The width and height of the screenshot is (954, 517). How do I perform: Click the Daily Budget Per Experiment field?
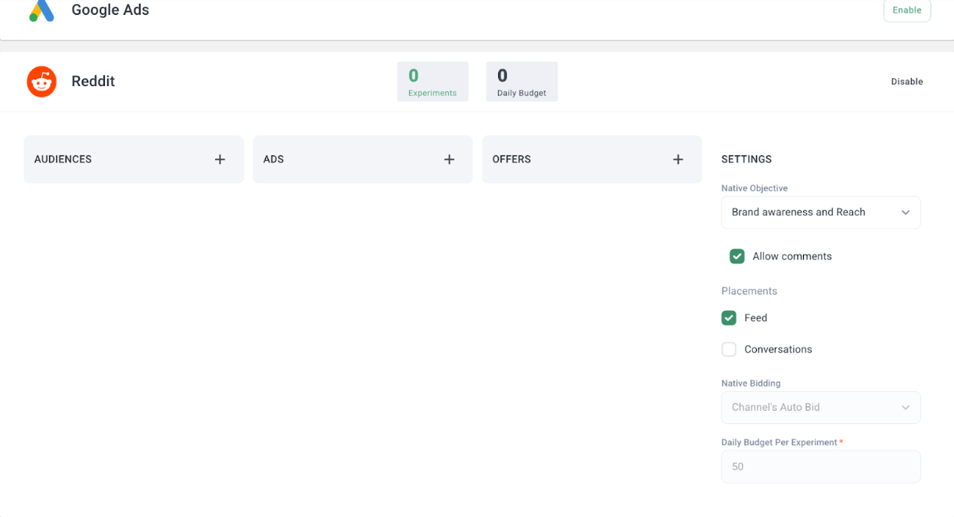pyautogui.click(x=820, y=467)
